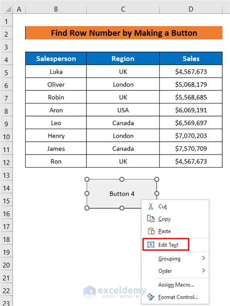Select the cell containing Oliver

pos(56,85)
